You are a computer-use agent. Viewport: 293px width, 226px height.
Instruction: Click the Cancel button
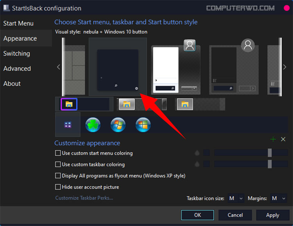(x=235, y=215)
